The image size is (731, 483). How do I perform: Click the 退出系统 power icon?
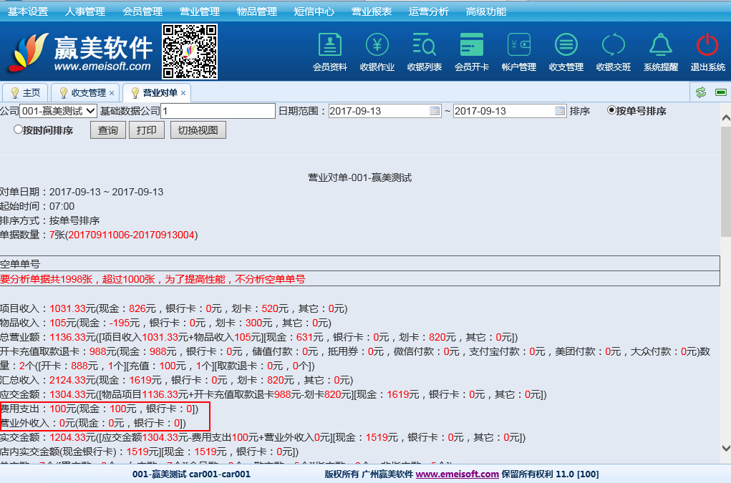(x=707, y=46)
